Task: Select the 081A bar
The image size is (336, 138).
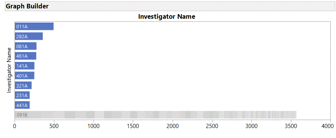Action: (x=26, y=46)
